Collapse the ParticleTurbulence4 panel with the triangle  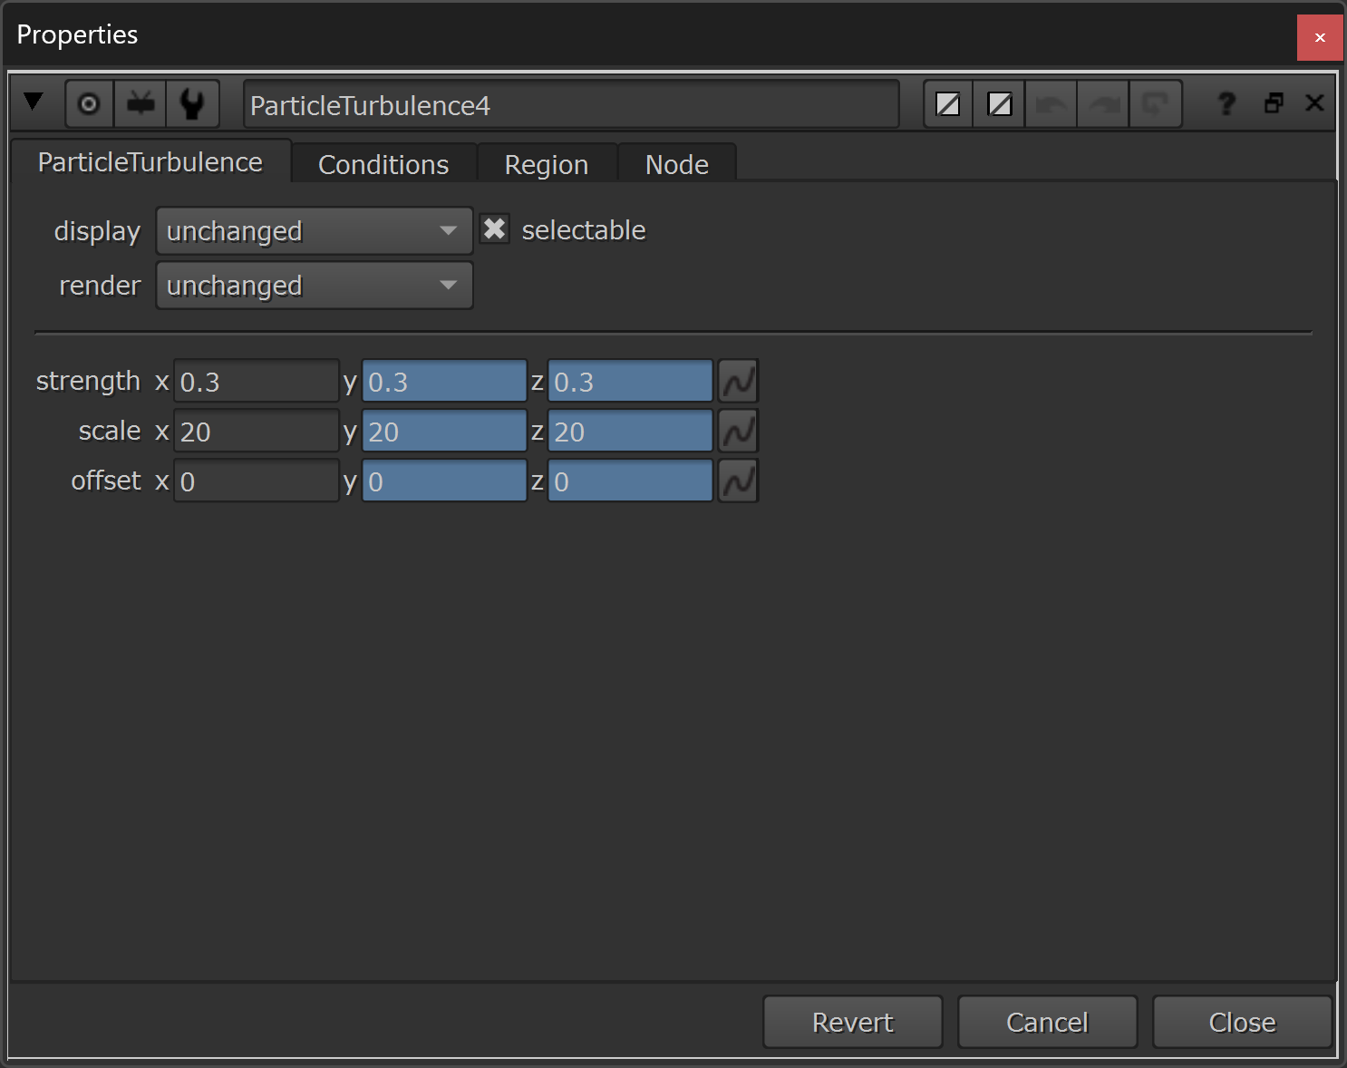[34, 102]
